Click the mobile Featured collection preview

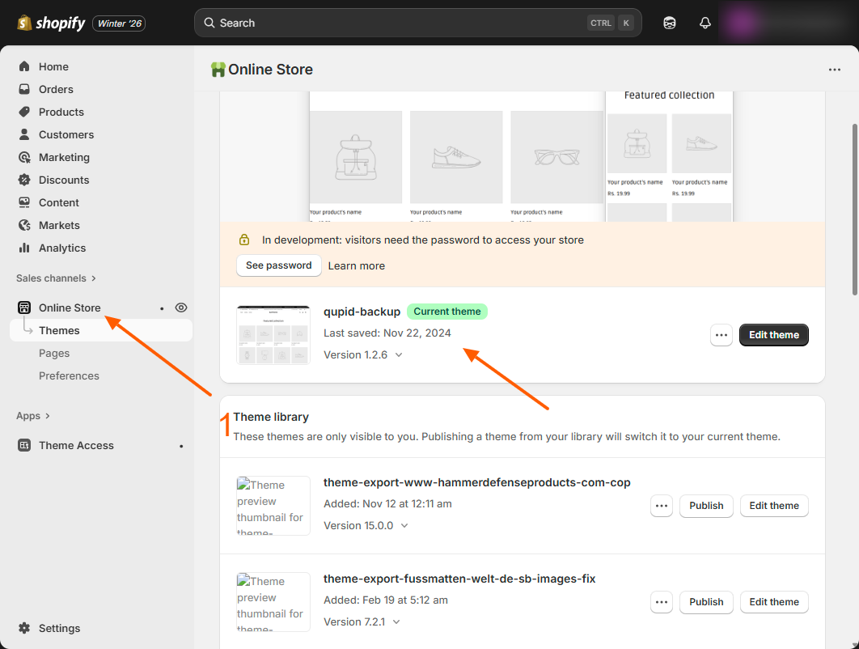point(669,157)
